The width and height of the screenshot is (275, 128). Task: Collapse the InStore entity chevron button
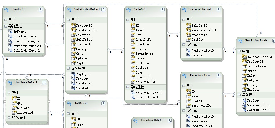pos(103,103)
